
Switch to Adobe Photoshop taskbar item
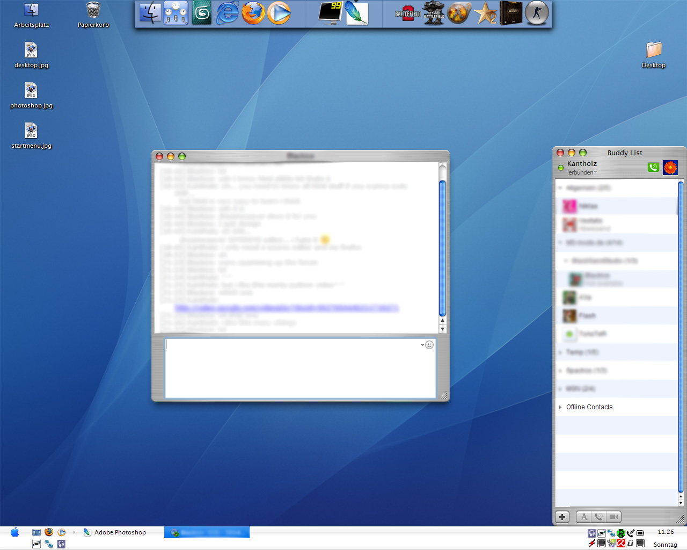115,532
